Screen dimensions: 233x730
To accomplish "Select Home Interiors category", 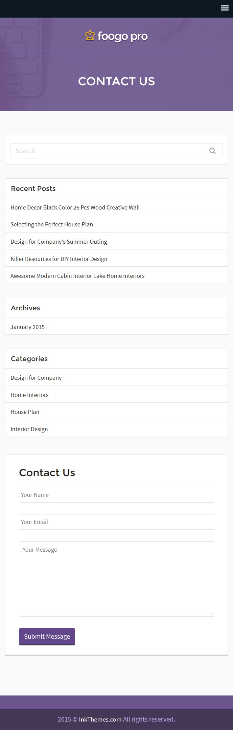I will tap(29, 395).
